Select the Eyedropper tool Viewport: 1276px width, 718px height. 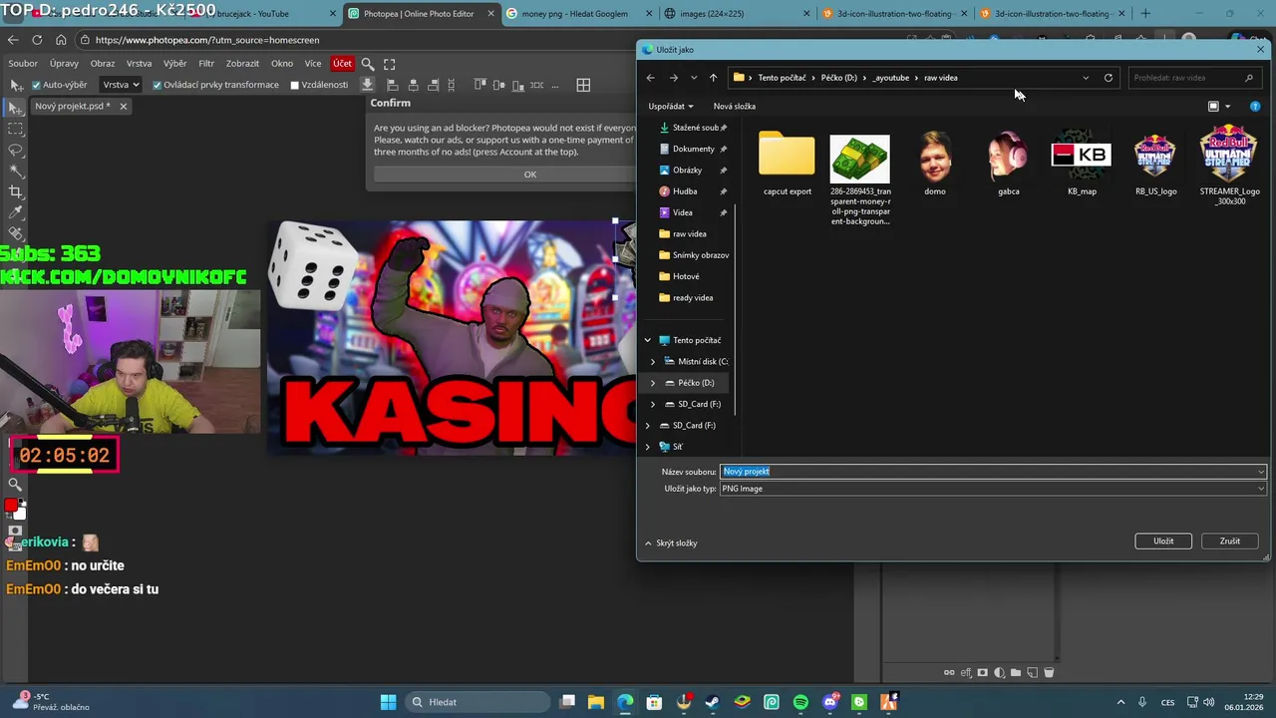(x=15, y=212)
